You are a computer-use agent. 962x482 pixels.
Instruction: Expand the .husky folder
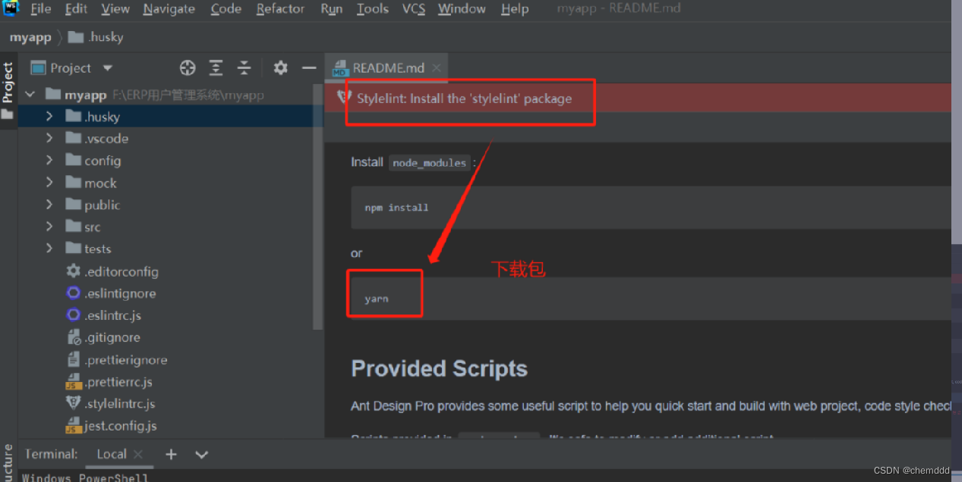pos(49,117)
